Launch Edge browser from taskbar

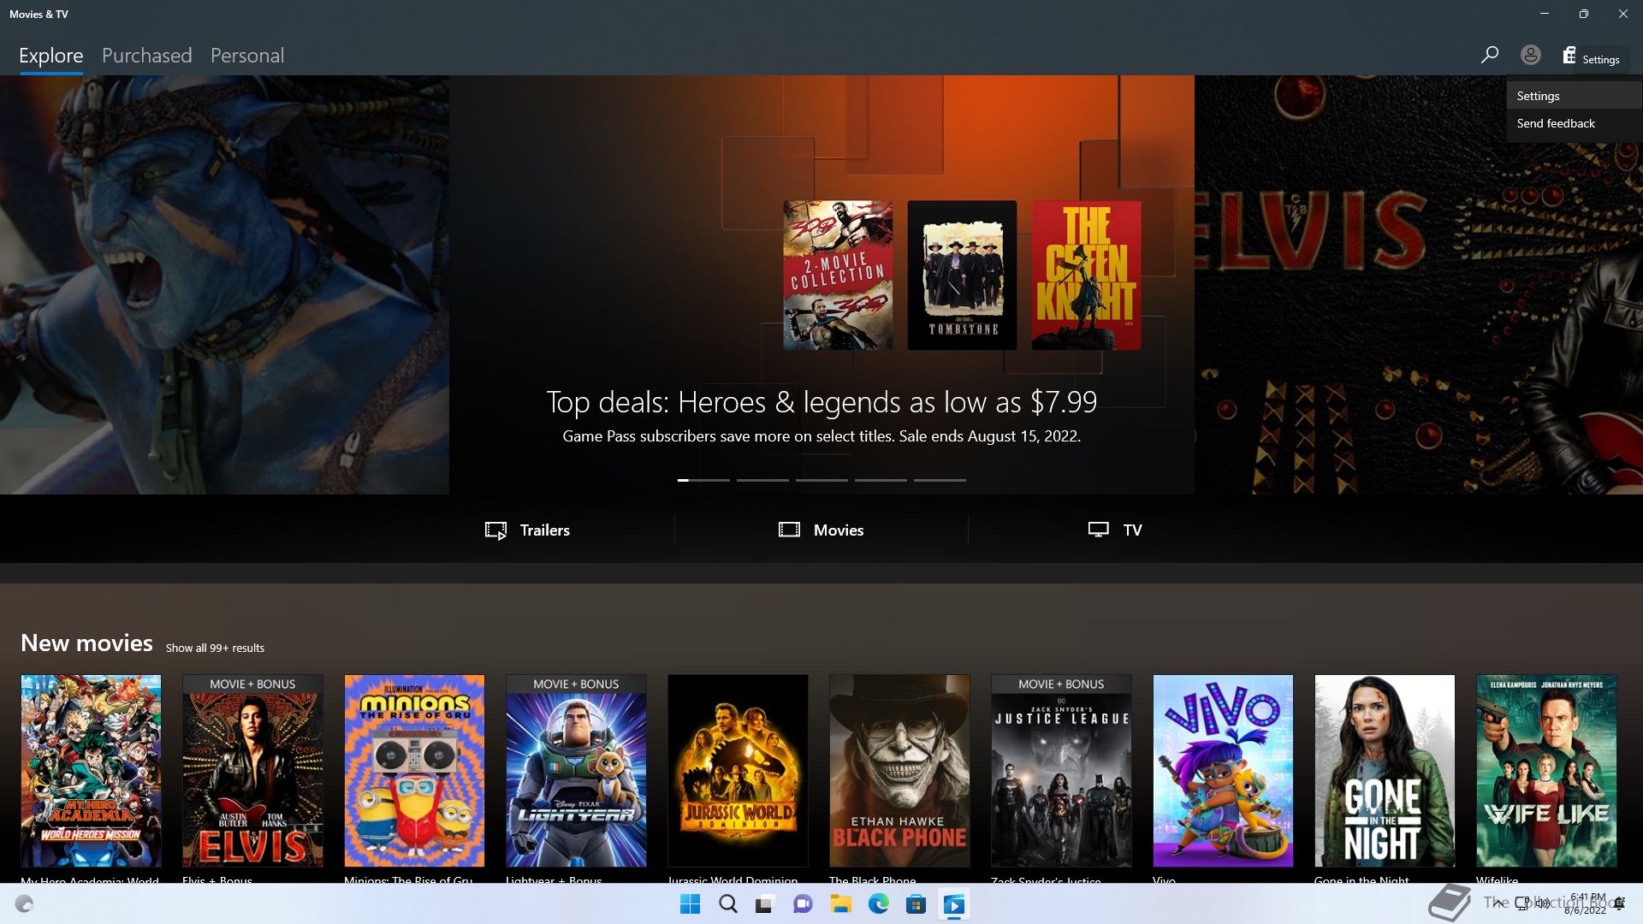click(878, 904)
